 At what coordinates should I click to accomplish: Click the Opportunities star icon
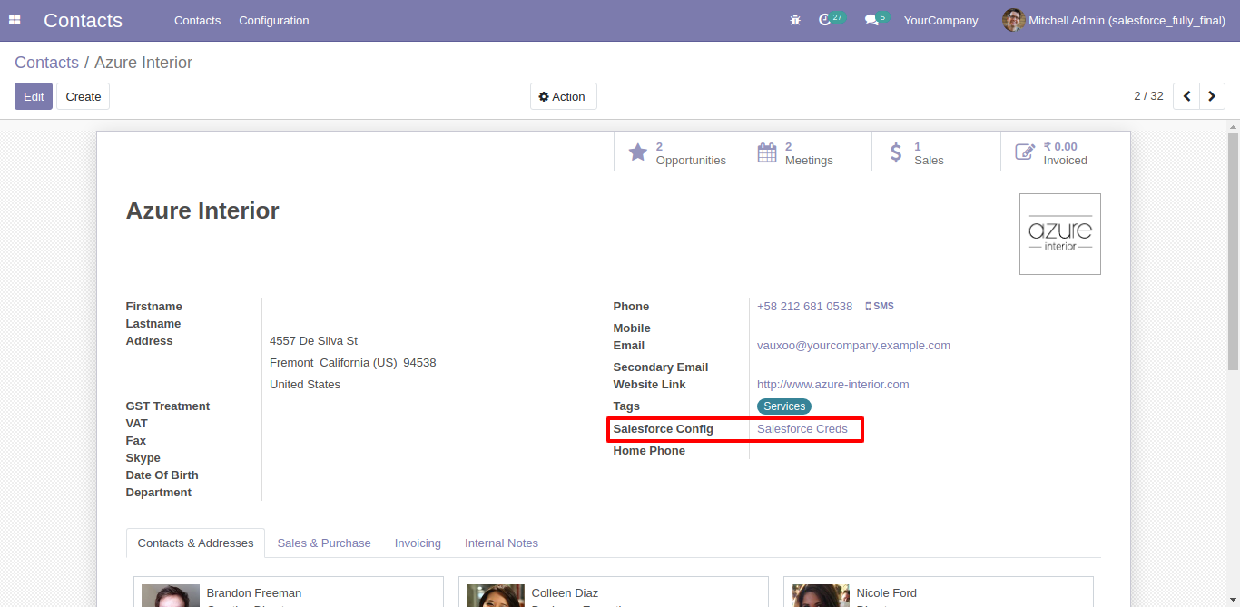(x=638, y=152)
